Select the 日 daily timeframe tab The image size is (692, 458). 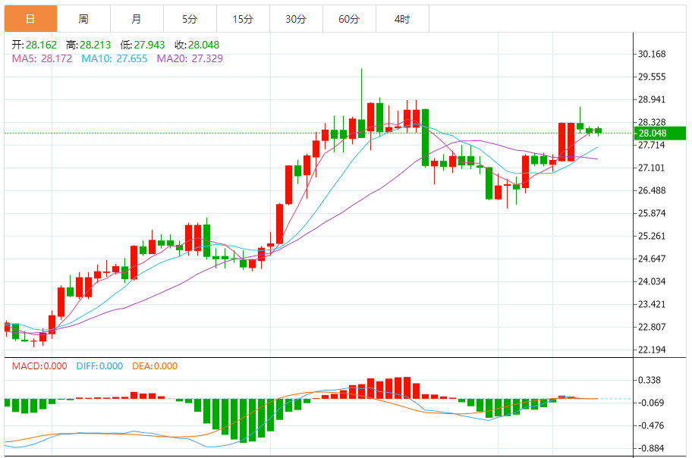click(x=30, y=19)
